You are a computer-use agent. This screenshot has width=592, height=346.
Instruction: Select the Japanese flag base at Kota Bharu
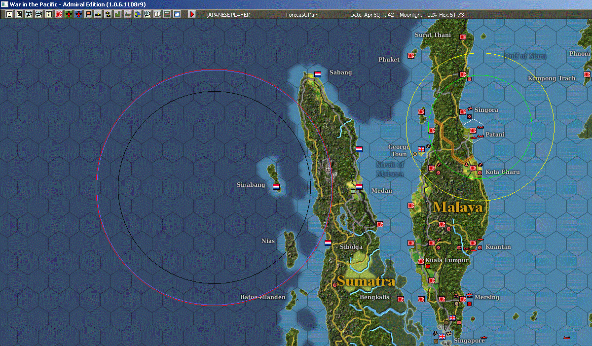click(473, 168)
